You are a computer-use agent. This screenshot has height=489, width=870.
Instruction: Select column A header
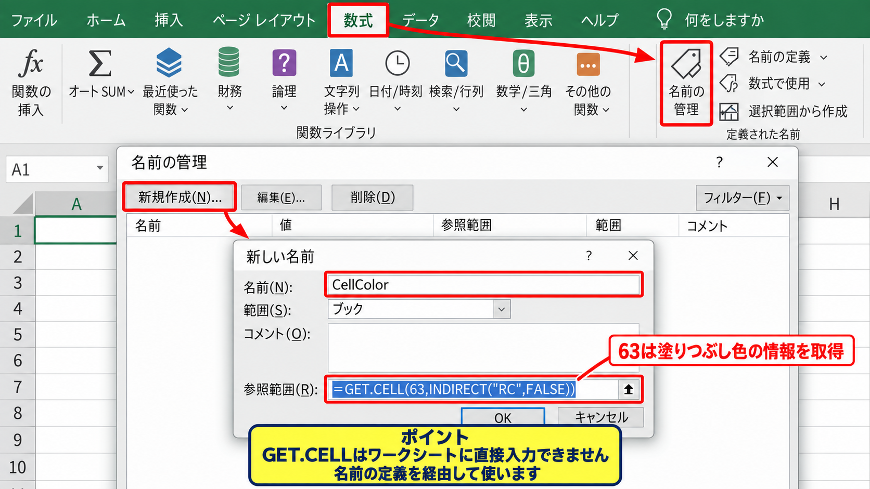tap(76, 204)
